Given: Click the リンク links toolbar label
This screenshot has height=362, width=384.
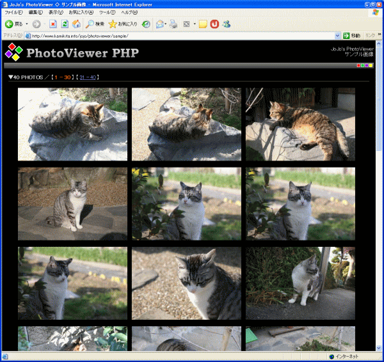Looking at the screenshot, I should [x=370, y=36].
